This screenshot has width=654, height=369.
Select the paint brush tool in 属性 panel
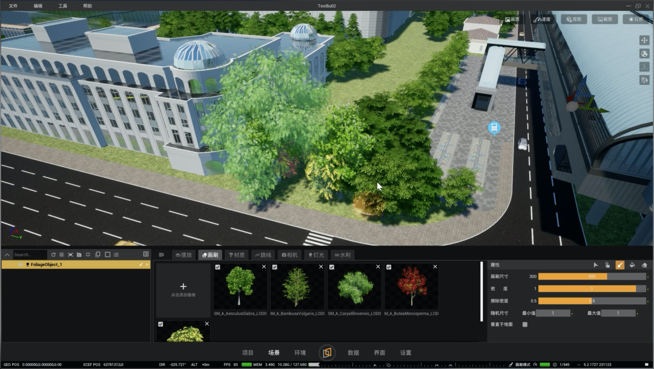tap(620, 265)
